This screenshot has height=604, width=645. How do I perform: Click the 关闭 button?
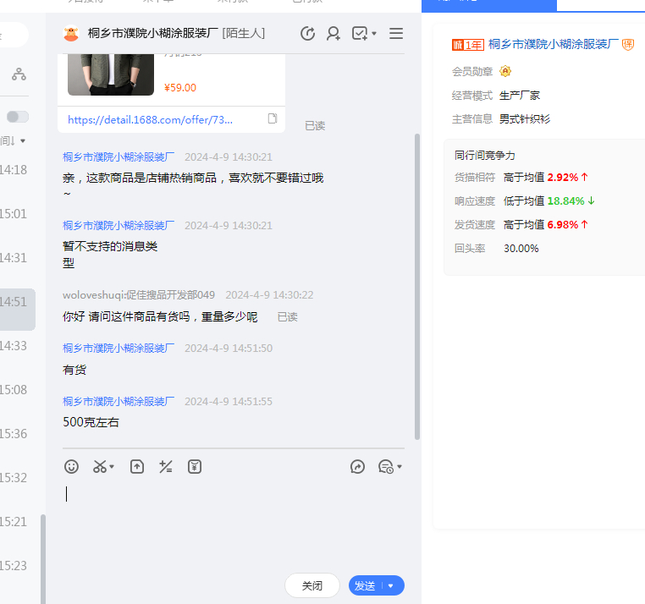tap(312, 585)
